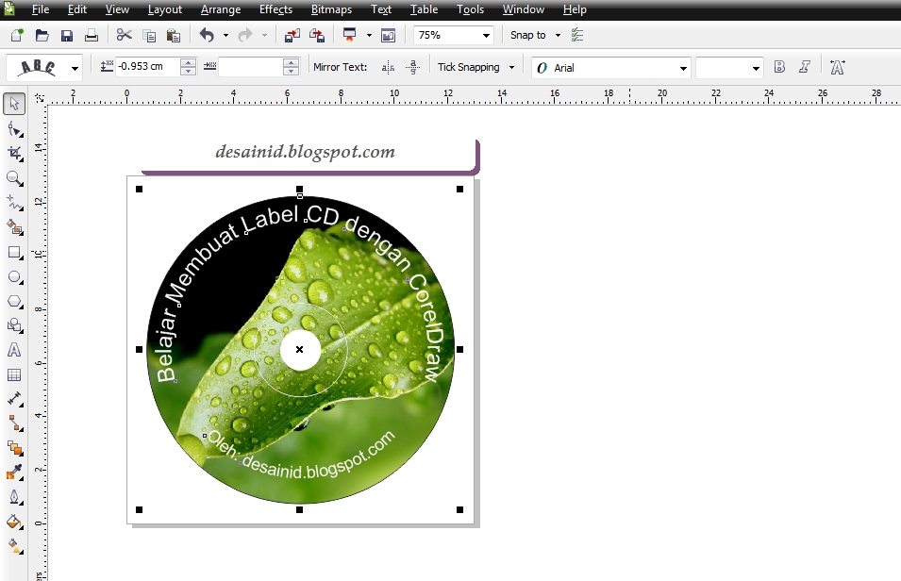The width and height of the screenshot is (901, 581).
Task: Select the Interactive Fill tool
Action: pyautogui.click(x=15, y=546)
